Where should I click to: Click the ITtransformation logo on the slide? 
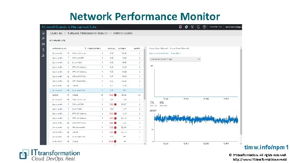(50, 155)
